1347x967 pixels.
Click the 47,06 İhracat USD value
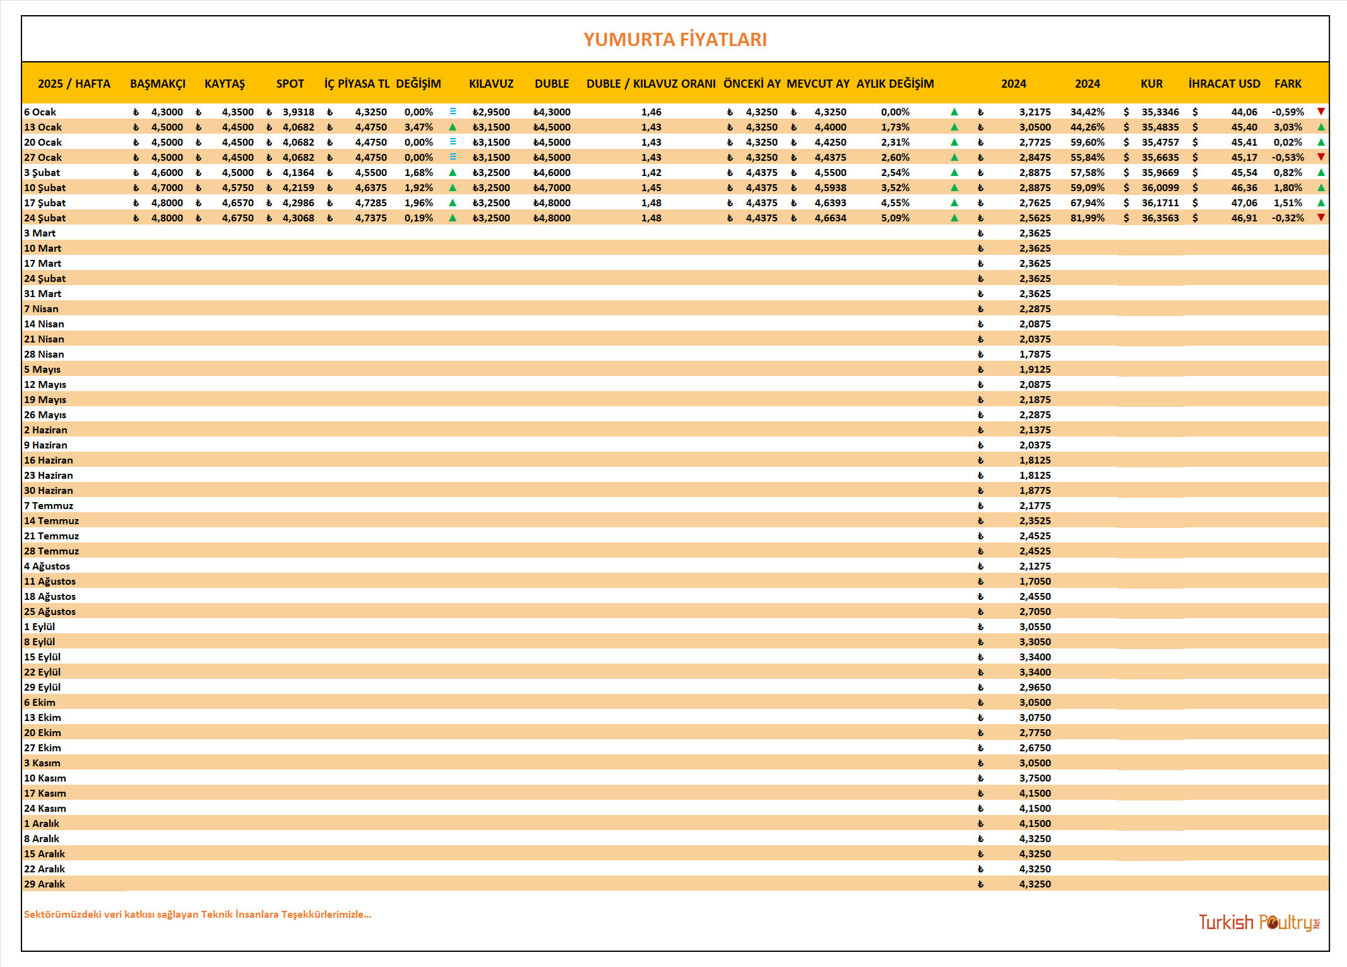pyautogui.click(x=1244, y=202)
